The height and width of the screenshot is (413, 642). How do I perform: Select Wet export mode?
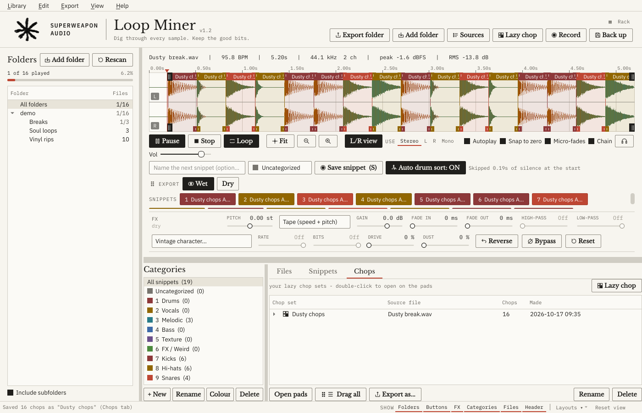point(198,184)
